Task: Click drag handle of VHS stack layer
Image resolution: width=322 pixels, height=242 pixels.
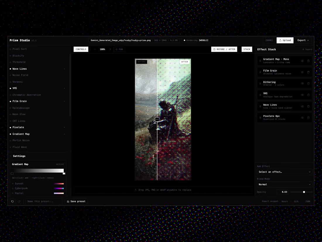Action: tap(260, 95)
